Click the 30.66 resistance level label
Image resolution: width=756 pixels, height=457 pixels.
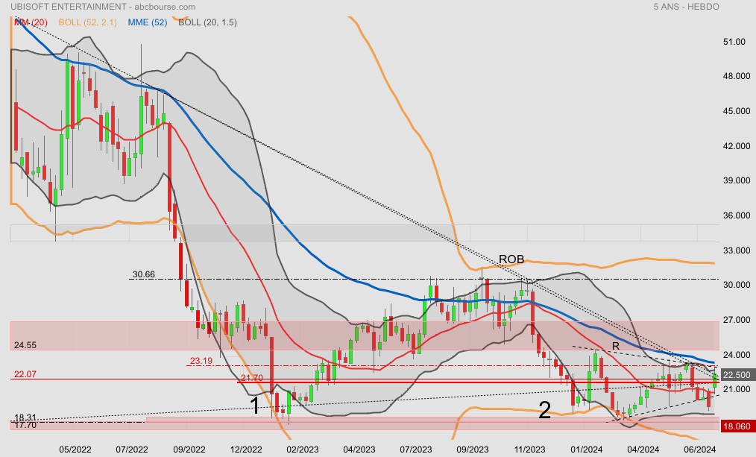pyautogui.click(x=144, y=274)
